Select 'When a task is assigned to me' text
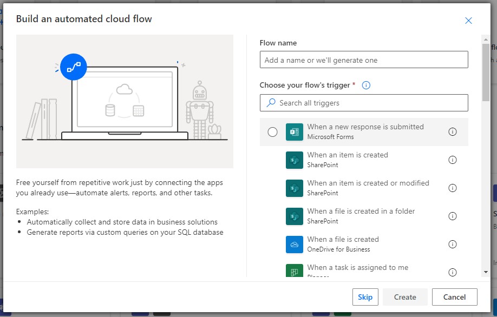Image resolution: width=497 pixels, height=317 pixels. [x=357, y=268]
